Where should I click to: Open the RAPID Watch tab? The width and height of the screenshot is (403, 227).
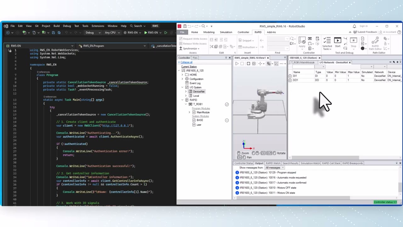pos(273,163)
